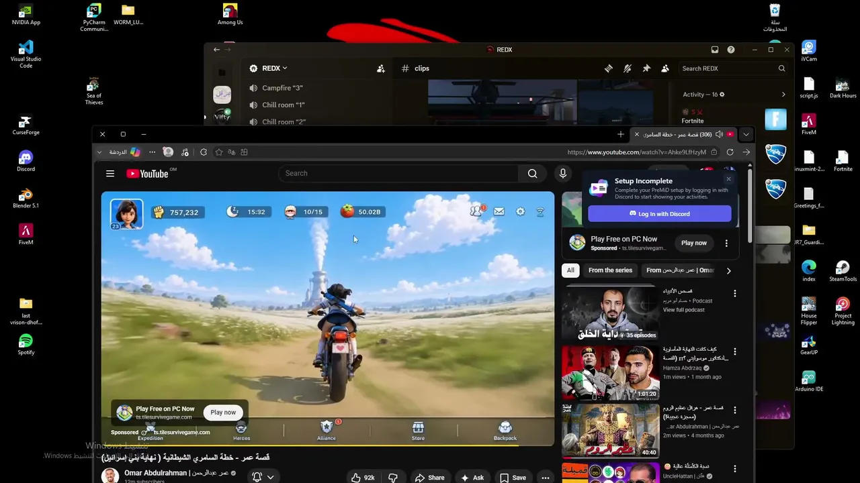This screenshot has height=483, width=860.
Task: Reload the page in the browser
Action: tap(730, 152)
